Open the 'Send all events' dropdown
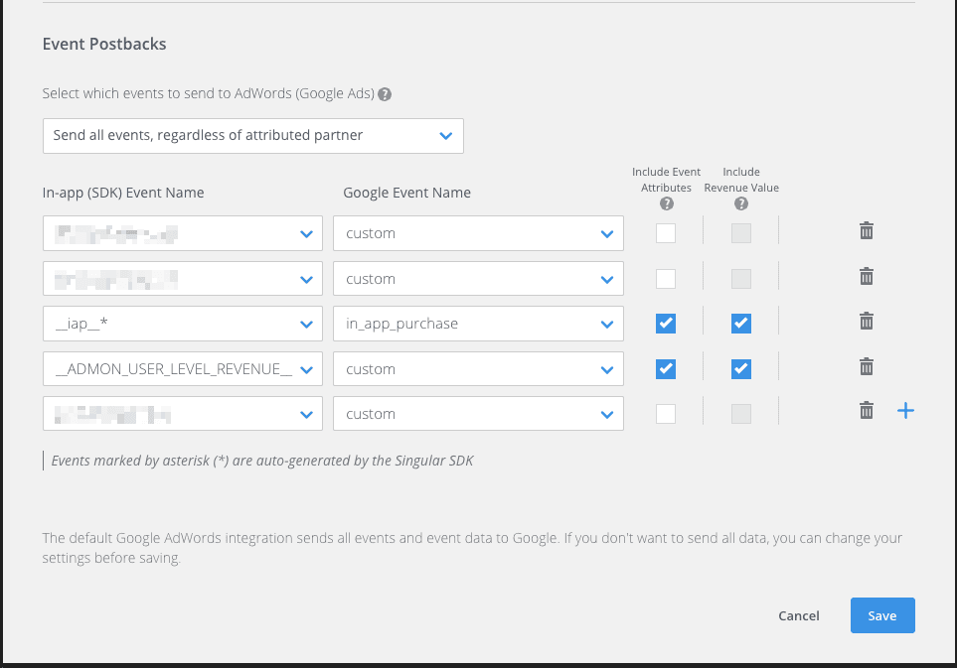This screenshot has height=668, width=957. click(x=252, y=136)
